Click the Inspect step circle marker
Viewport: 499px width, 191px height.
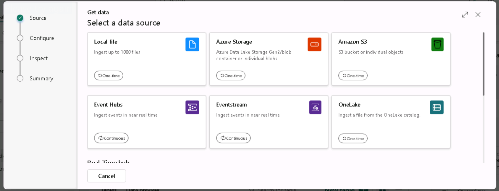20,58
